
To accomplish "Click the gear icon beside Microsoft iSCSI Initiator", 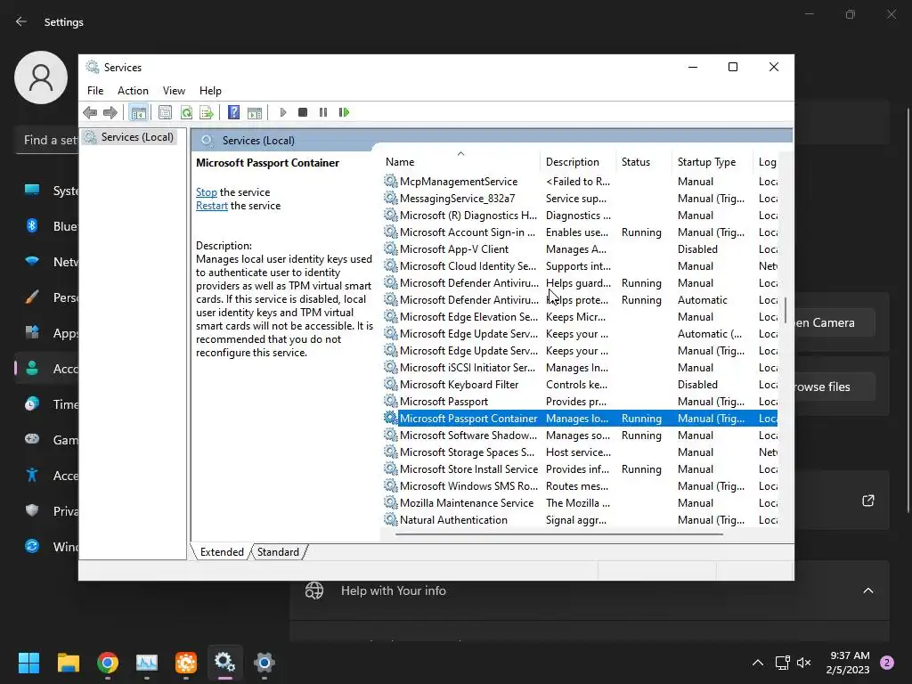I will [391, 368].
